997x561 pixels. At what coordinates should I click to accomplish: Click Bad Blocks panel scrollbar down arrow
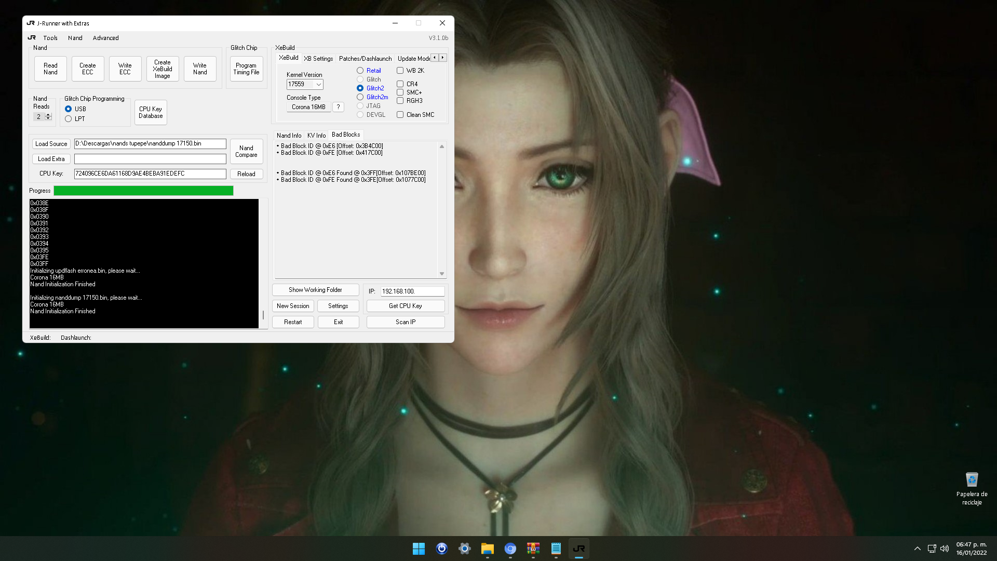pyautogui.click(x=442, y=274)
